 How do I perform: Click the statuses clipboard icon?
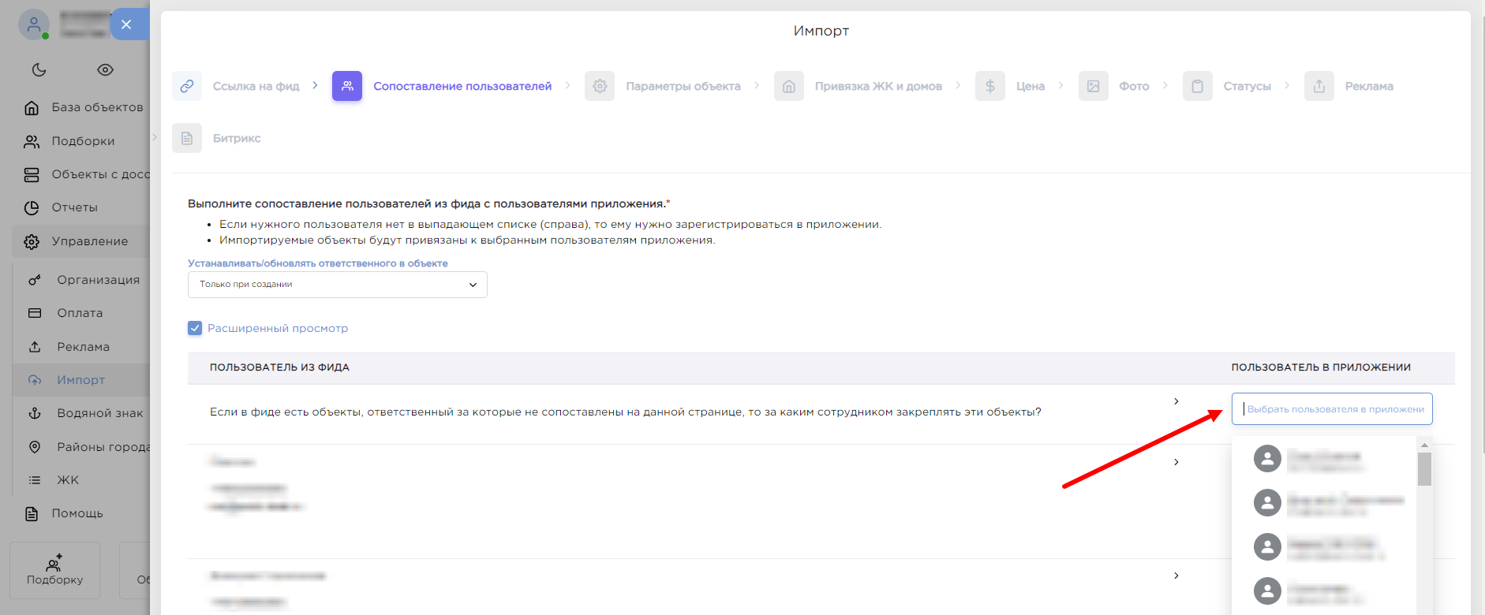[1197, 86]
